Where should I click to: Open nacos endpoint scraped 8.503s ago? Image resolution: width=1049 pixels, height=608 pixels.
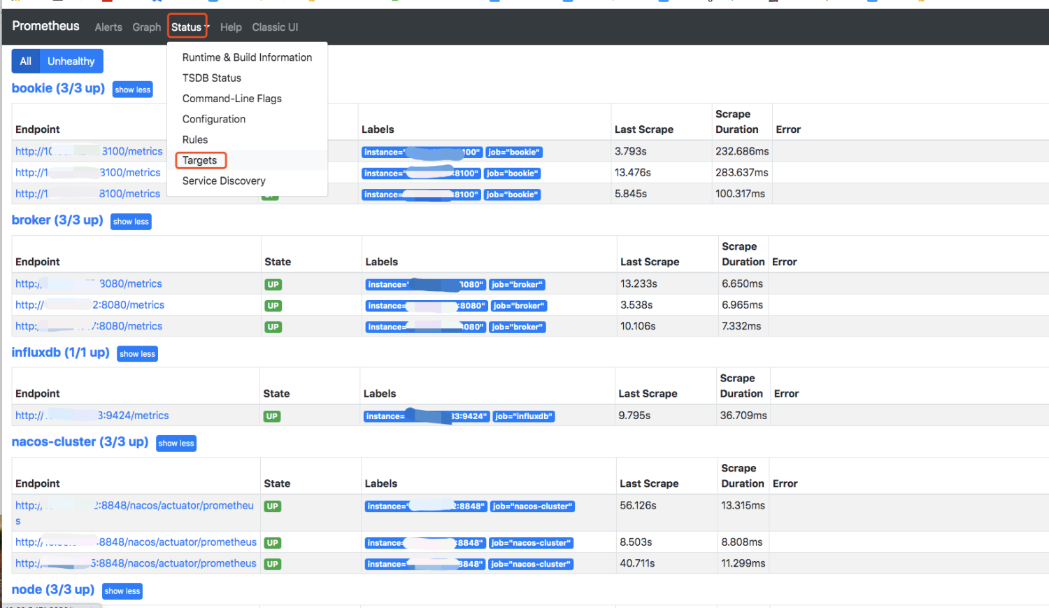coord(136,542)
